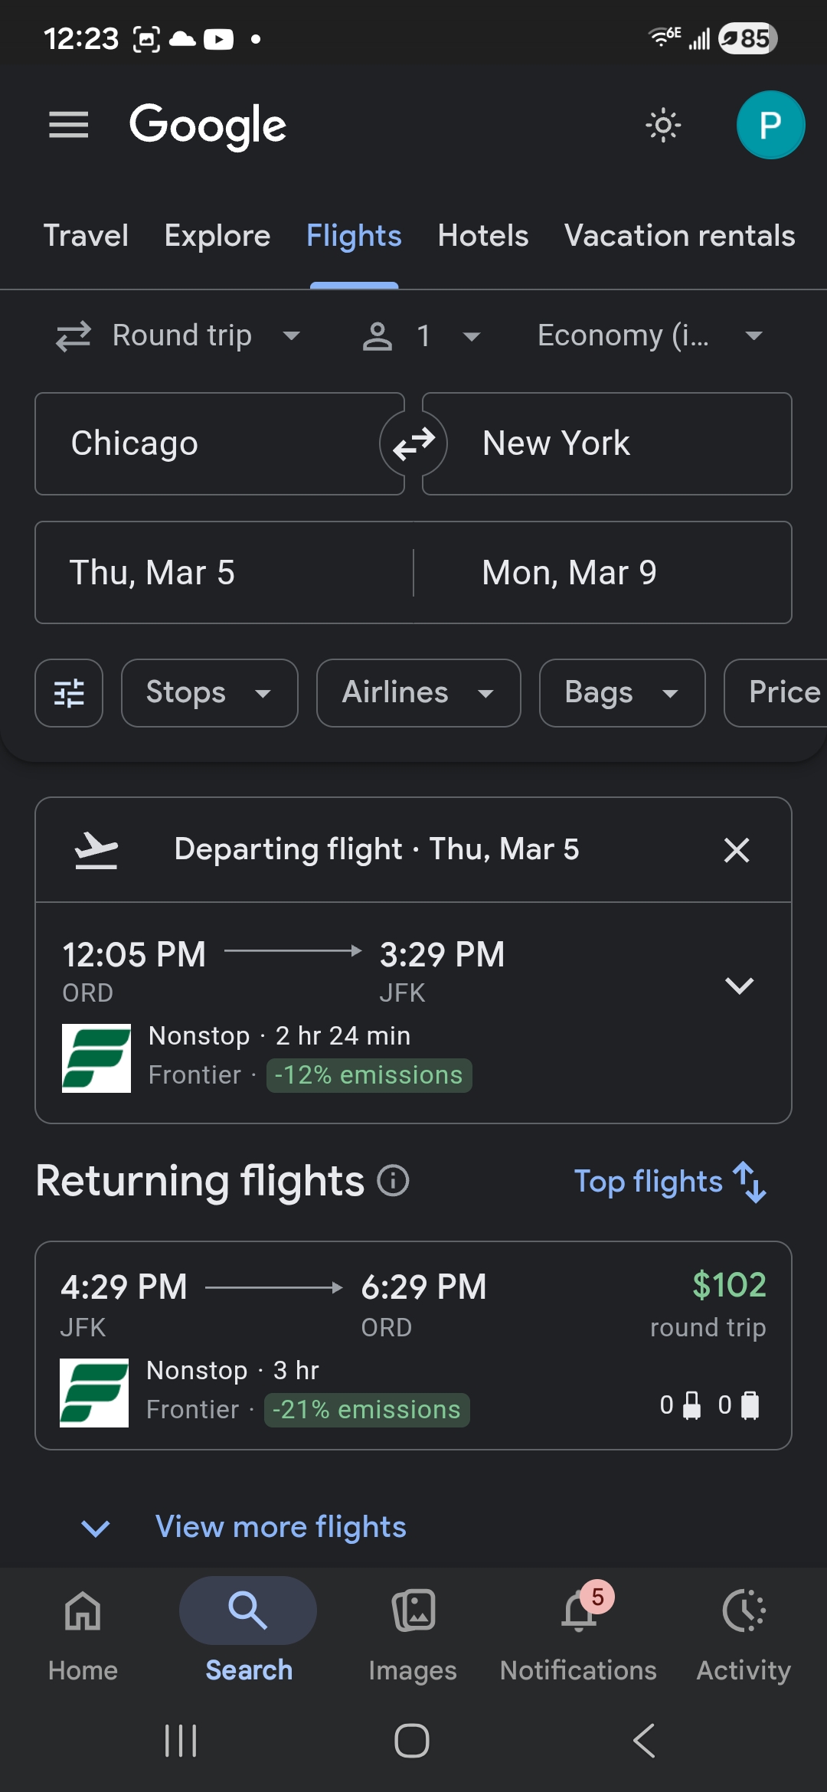Toggle light theme with sun icon
The image size is (827, 1792).
point(663,125)
